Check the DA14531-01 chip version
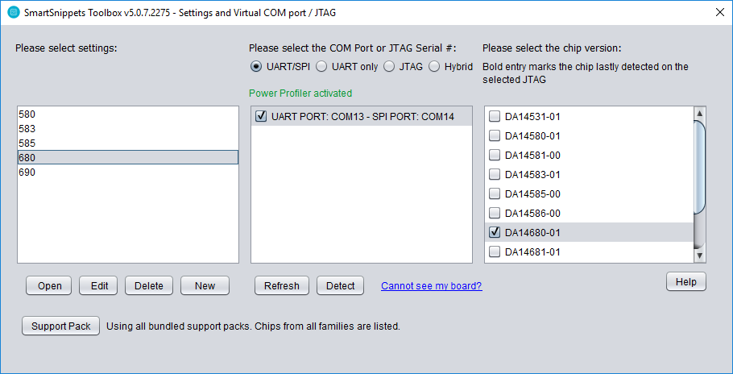The width and height of the screenshot is (733, 374). point(494,116)
